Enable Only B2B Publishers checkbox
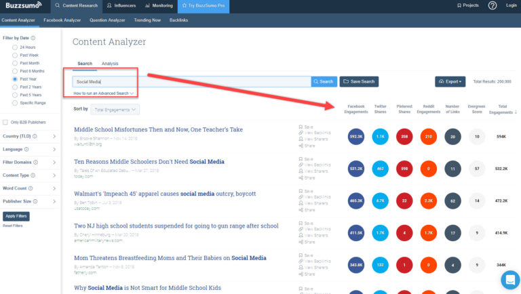The image size is (521, 294). tap(5, 123)
